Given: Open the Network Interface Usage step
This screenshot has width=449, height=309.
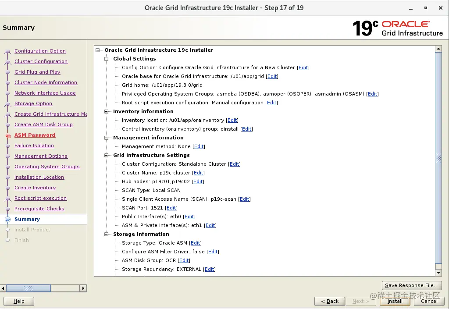Looking at the screenshot, I should (45, 93).
